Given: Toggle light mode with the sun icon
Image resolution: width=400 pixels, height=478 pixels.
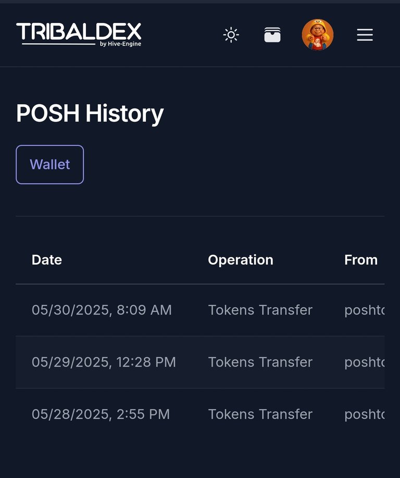Looking at the screenshot, I should [x=231, y=35].
